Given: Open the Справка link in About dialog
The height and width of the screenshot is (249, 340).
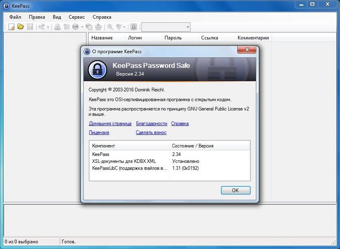Looking at the screenshot, I should coord(180,123).
